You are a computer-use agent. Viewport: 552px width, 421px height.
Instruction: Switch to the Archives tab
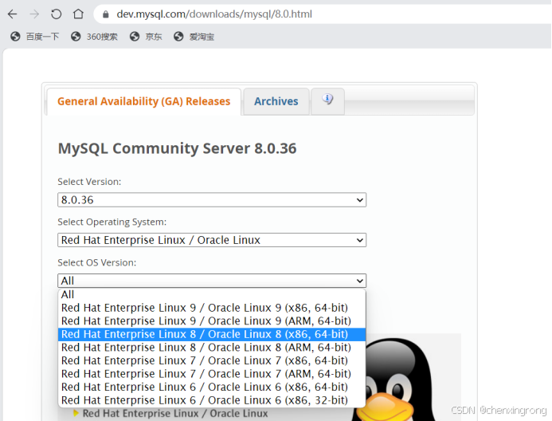[x=276, y=101]
